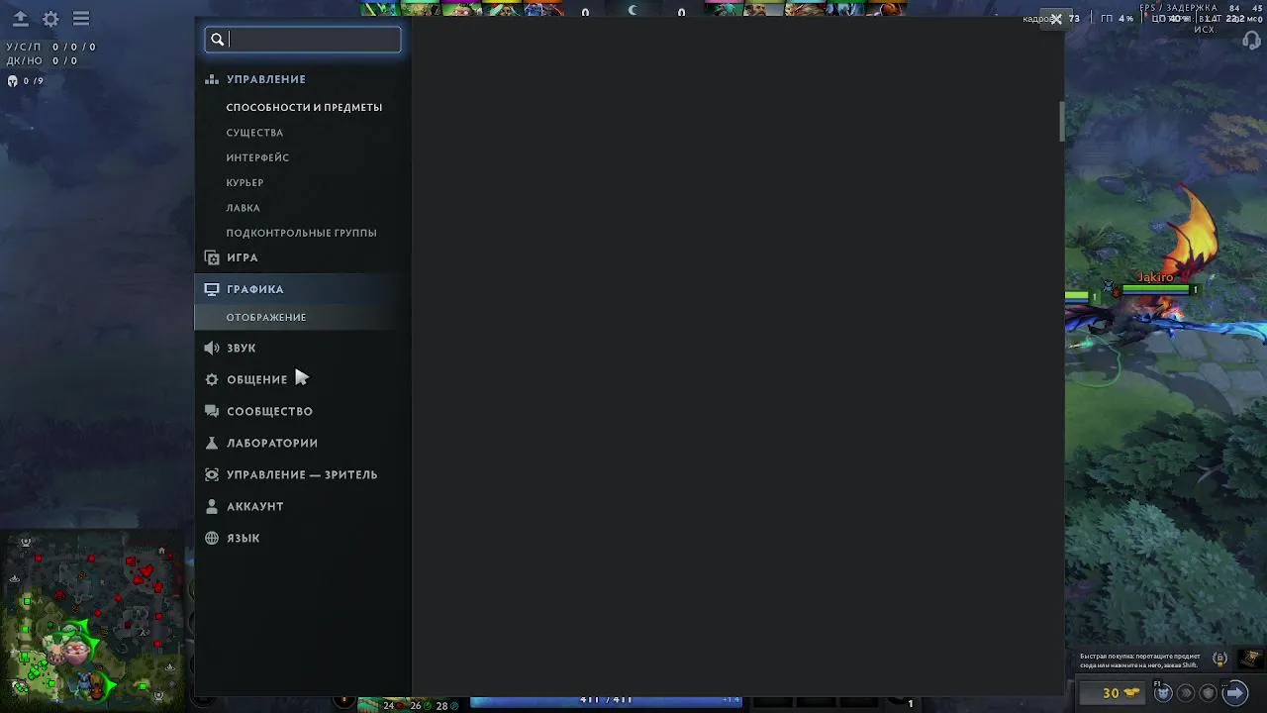Click the courier shield icon
The width and height of the screenshot is (1267, 713).
[1208, 693]
